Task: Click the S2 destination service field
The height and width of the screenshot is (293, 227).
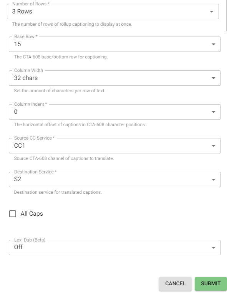Action: (115, 180)
